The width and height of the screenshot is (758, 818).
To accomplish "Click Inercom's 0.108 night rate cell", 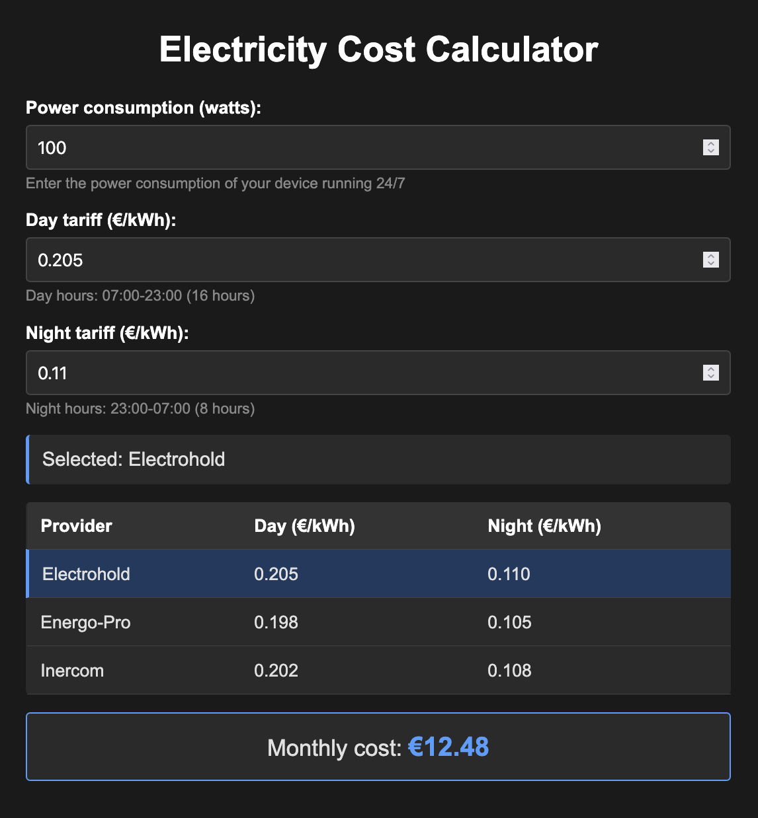I will click(x=509, y=670).
